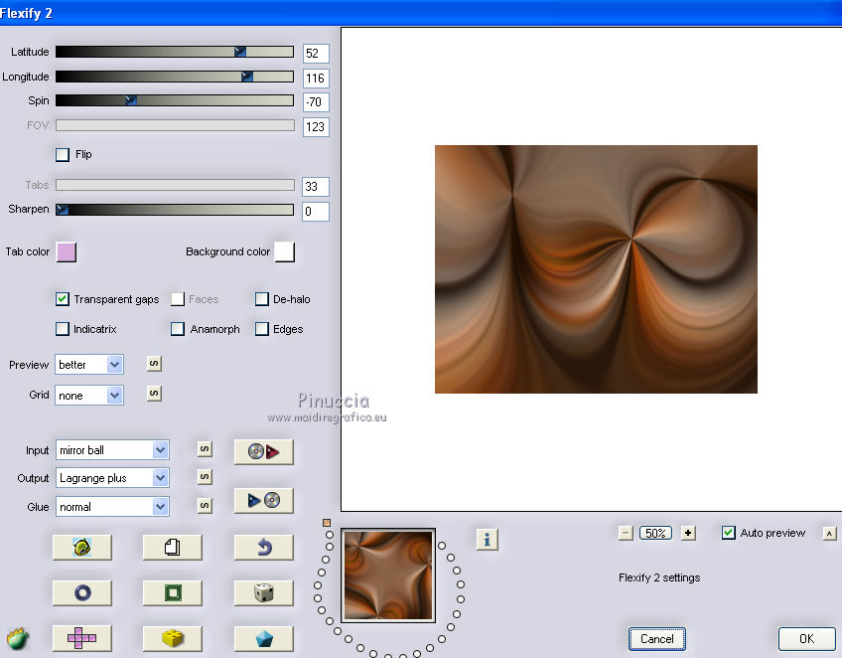Click the Latitude value field
This screenshot has width=842, height=658.
tap(316, 54)
